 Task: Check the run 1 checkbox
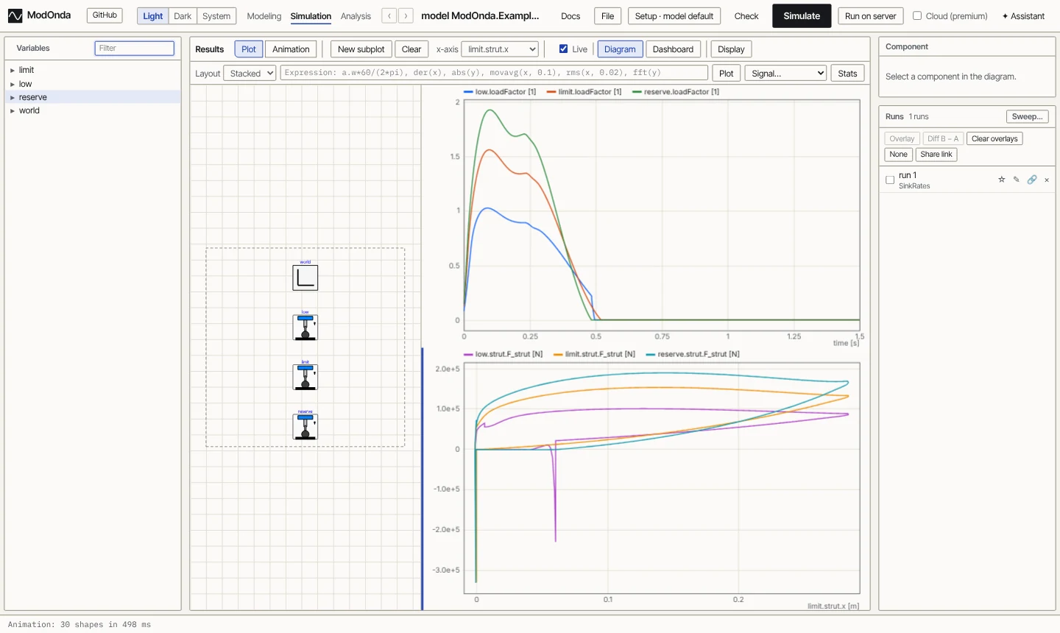890,180
